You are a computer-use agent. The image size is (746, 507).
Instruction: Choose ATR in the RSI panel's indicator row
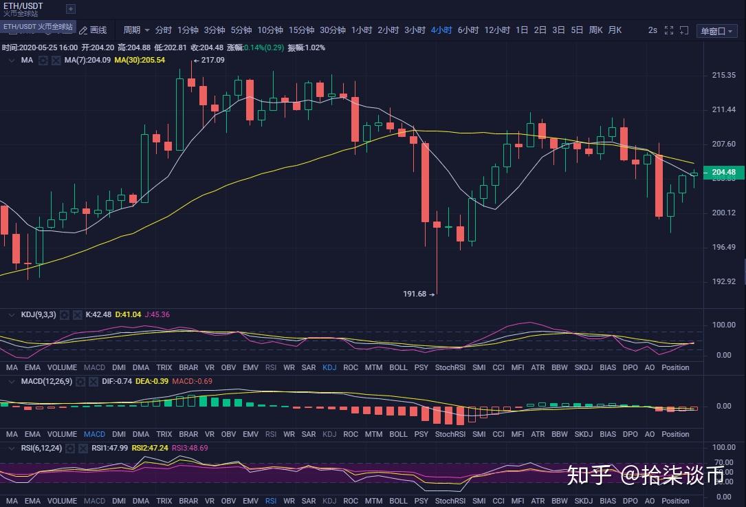(x=538, y=501)
